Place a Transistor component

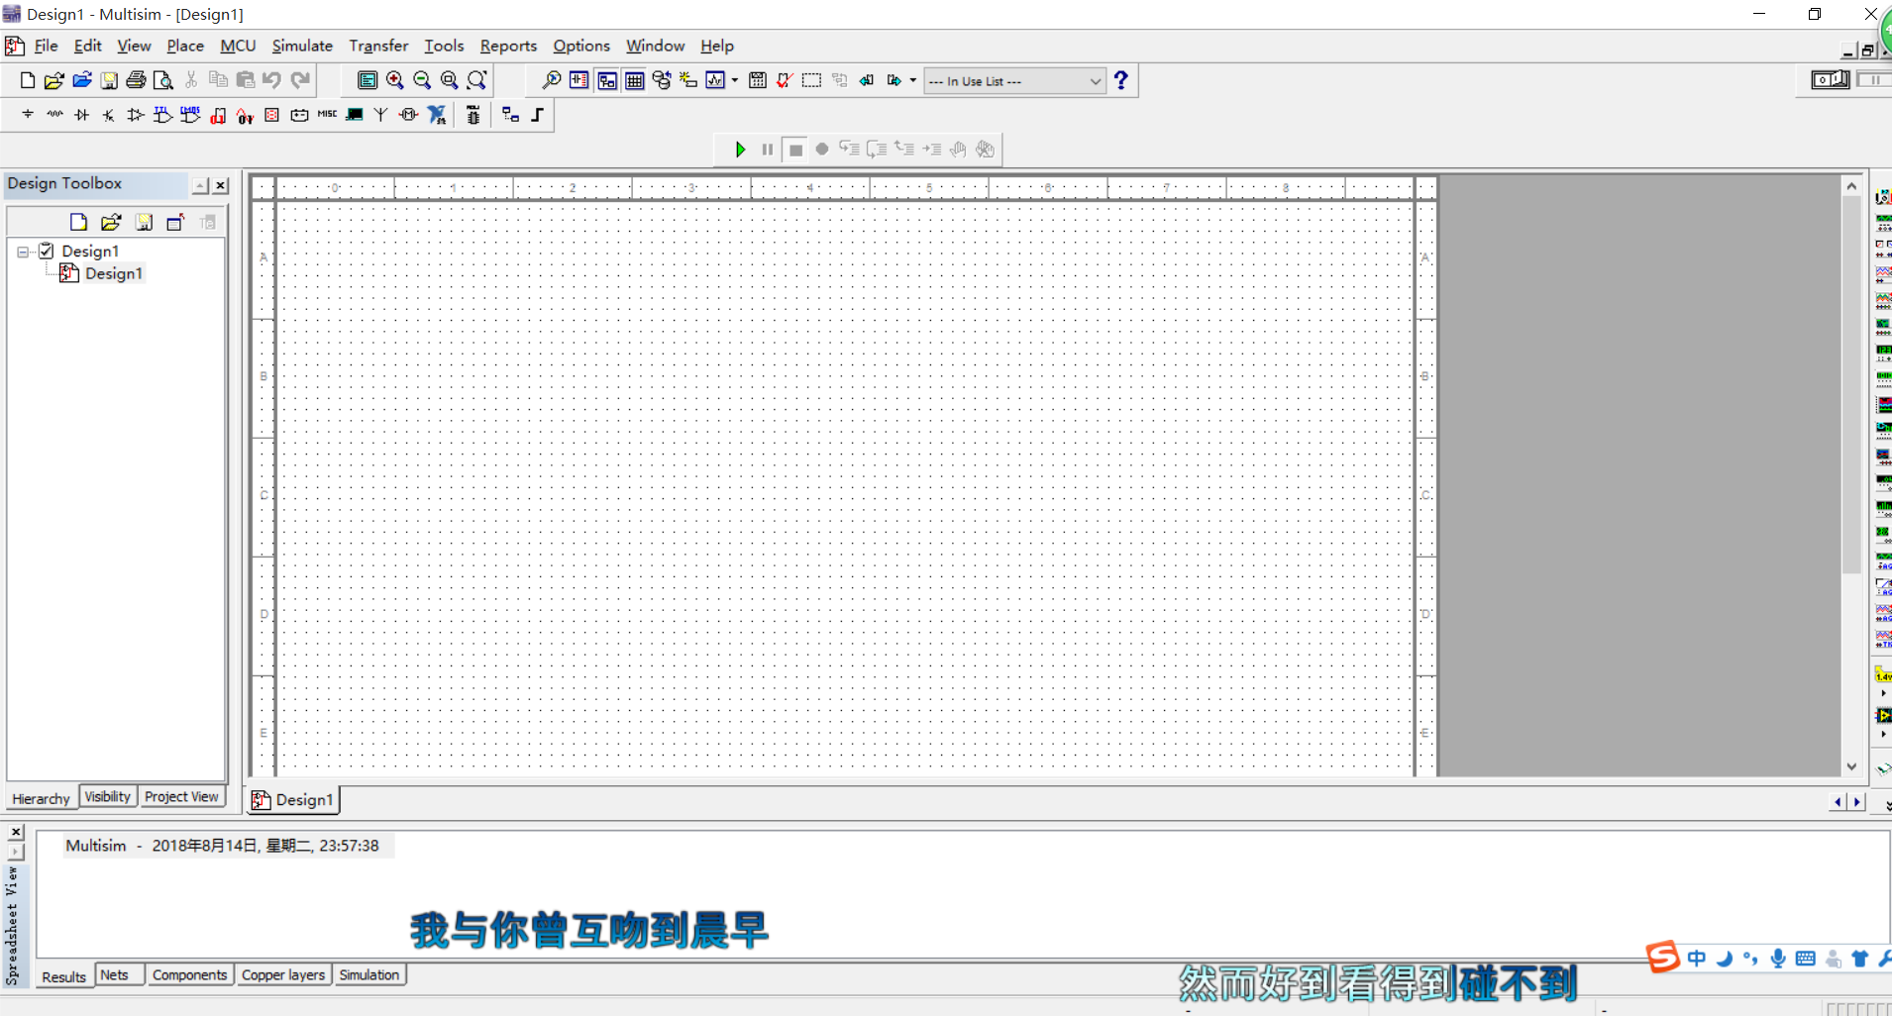pos(109,115)
